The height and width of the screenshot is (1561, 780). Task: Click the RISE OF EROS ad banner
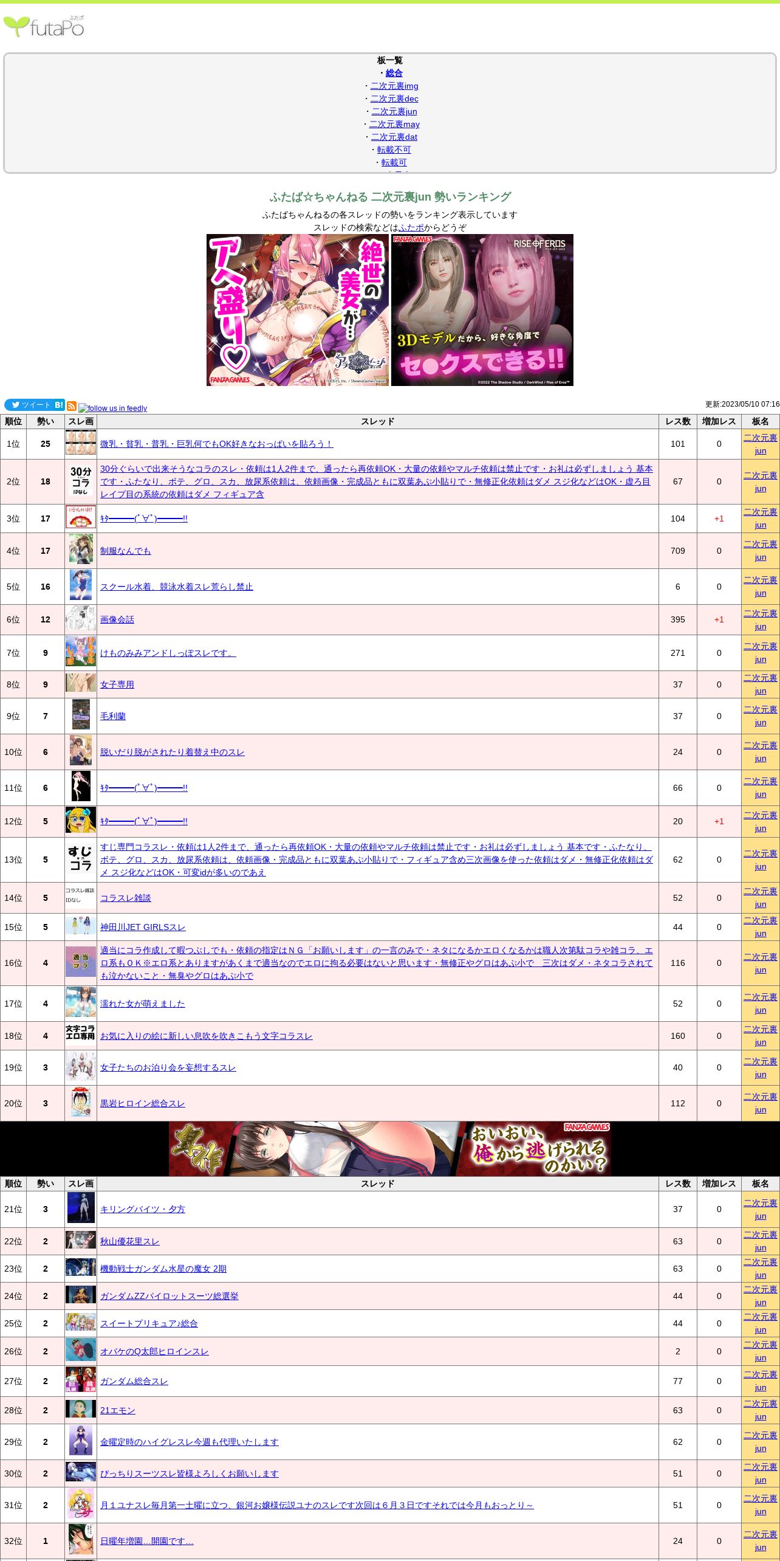482,310
